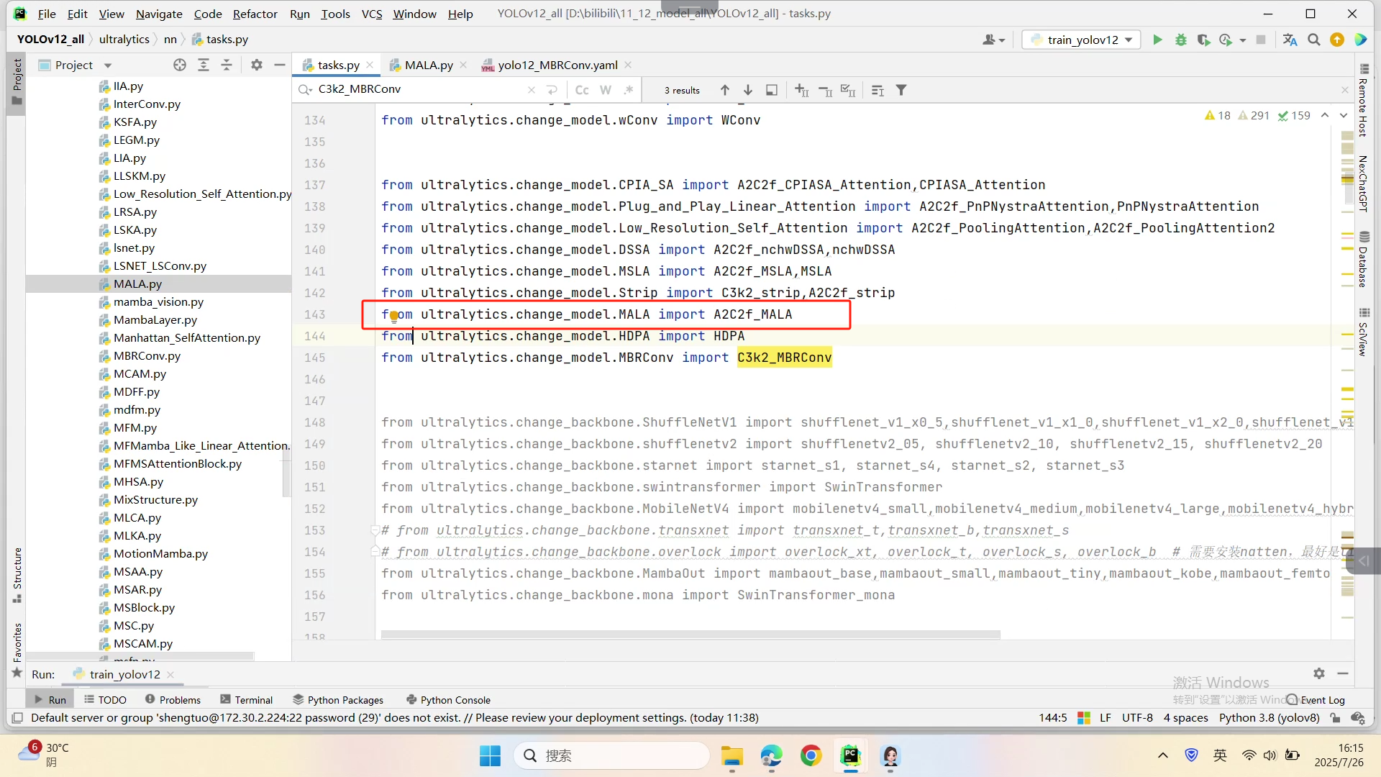Open the Terminal tool tab
This screenshot has width=1381, height=777.
point(247,699)
